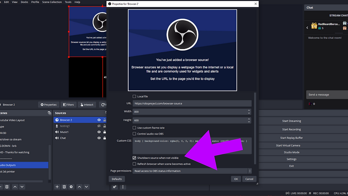The height and width of the screenshot is (196, 348).
Task: Enable the Local file checkbox
Action: coord(134,96)
